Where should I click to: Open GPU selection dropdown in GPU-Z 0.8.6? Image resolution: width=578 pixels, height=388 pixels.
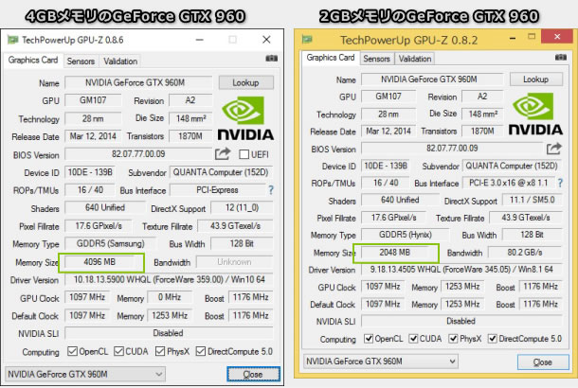(85, 374)
